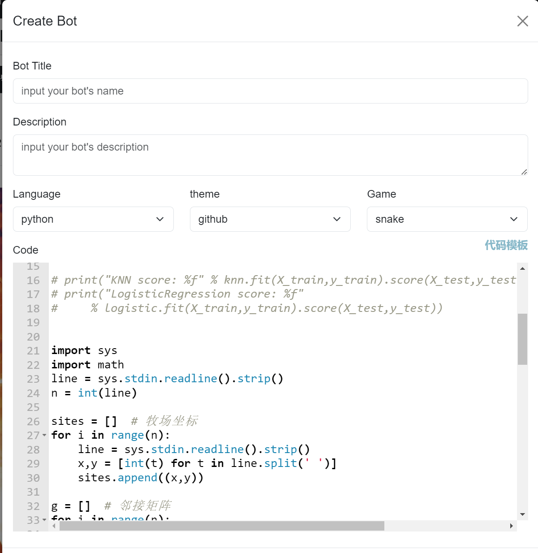Click the Description text area

pyautogui.click(x=270, y=155)
